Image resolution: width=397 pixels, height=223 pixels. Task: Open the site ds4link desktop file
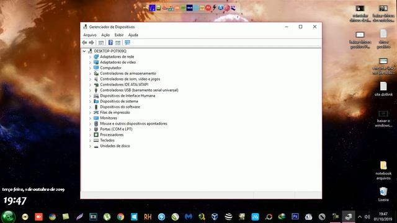point(383,89)
